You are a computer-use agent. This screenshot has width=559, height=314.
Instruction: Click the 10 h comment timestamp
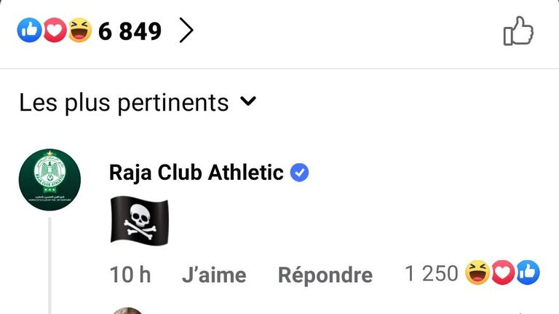click(x=130, y=275)
